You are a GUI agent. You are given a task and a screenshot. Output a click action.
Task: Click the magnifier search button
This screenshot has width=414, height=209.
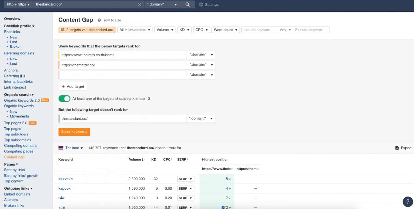coord(188,5)
